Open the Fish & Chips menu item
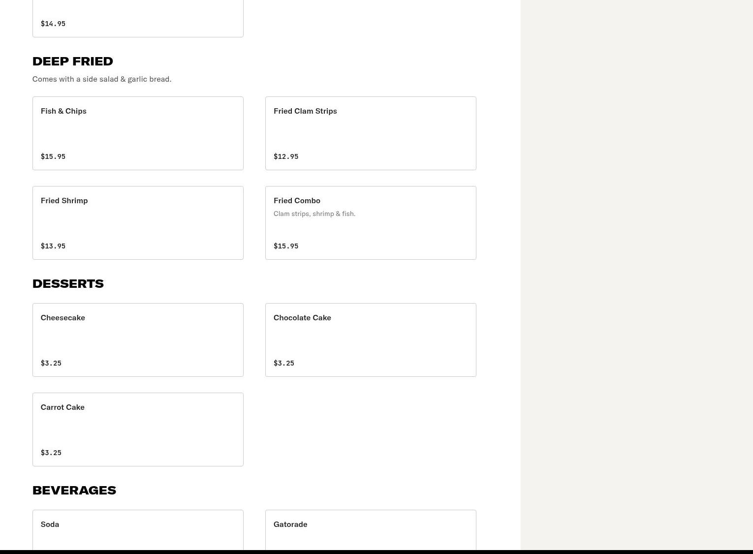This screenshot has width=753, height=554. [x=138, y=133]
